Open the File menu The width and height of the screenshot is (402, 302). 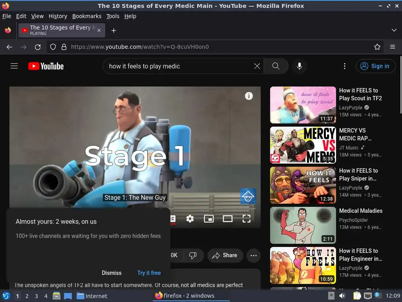coord(7,16)
